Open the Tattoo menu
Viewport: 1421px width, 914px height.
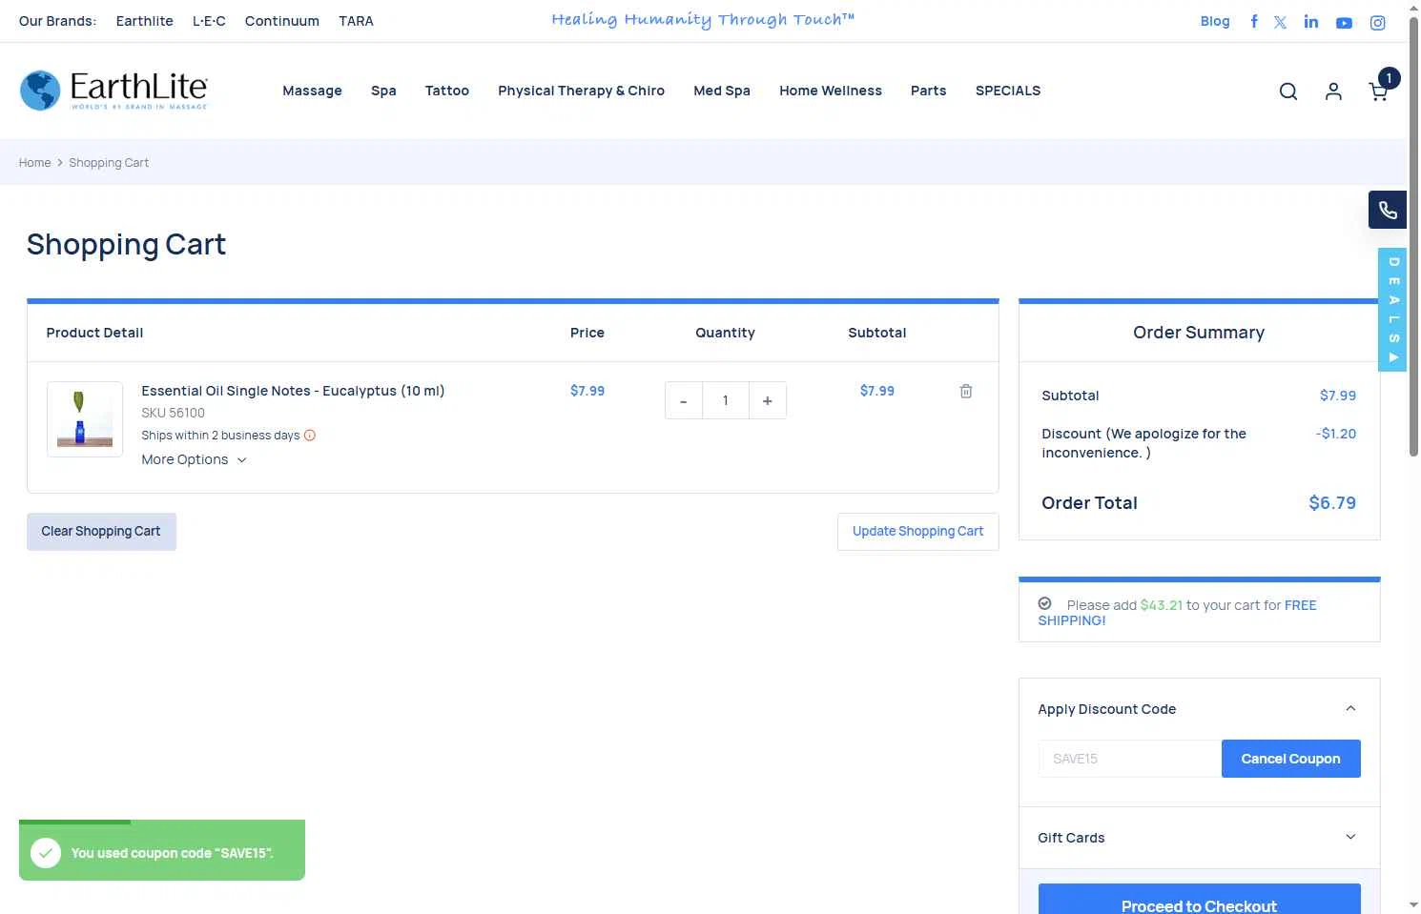(447, 91)
